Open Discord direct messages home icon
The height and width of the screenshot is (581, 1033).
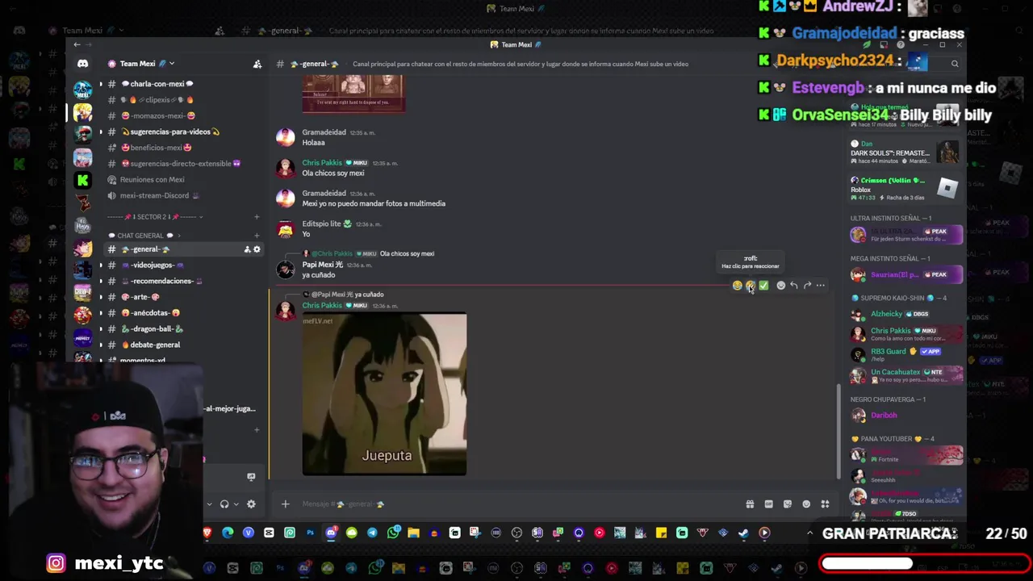tap(82, 64)
